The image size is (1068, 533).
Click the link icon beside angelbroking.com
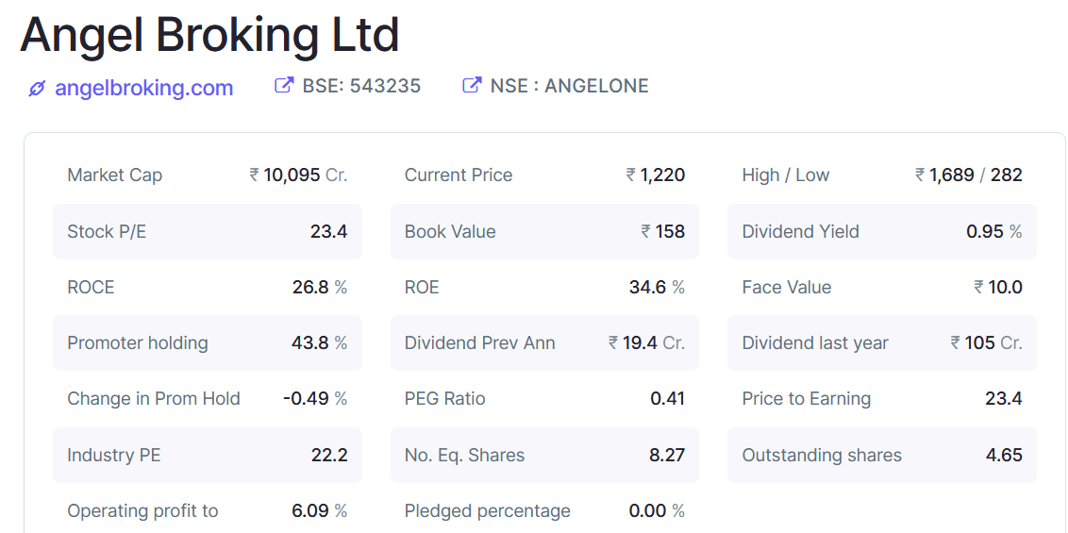coord(37,89)
